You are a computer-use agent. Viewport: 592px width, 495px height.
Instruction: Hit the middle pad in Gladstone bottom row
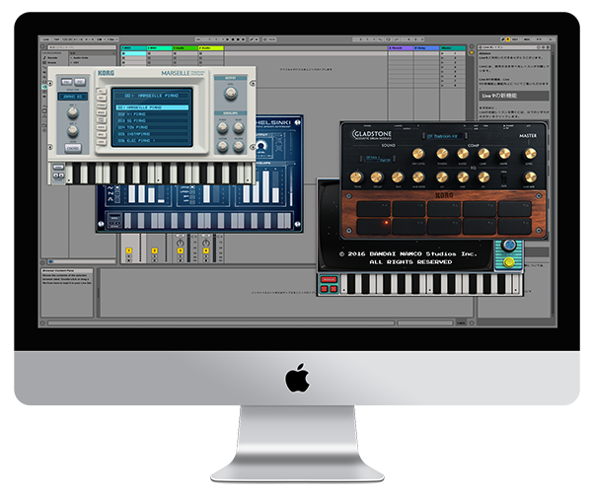(444, 227)
